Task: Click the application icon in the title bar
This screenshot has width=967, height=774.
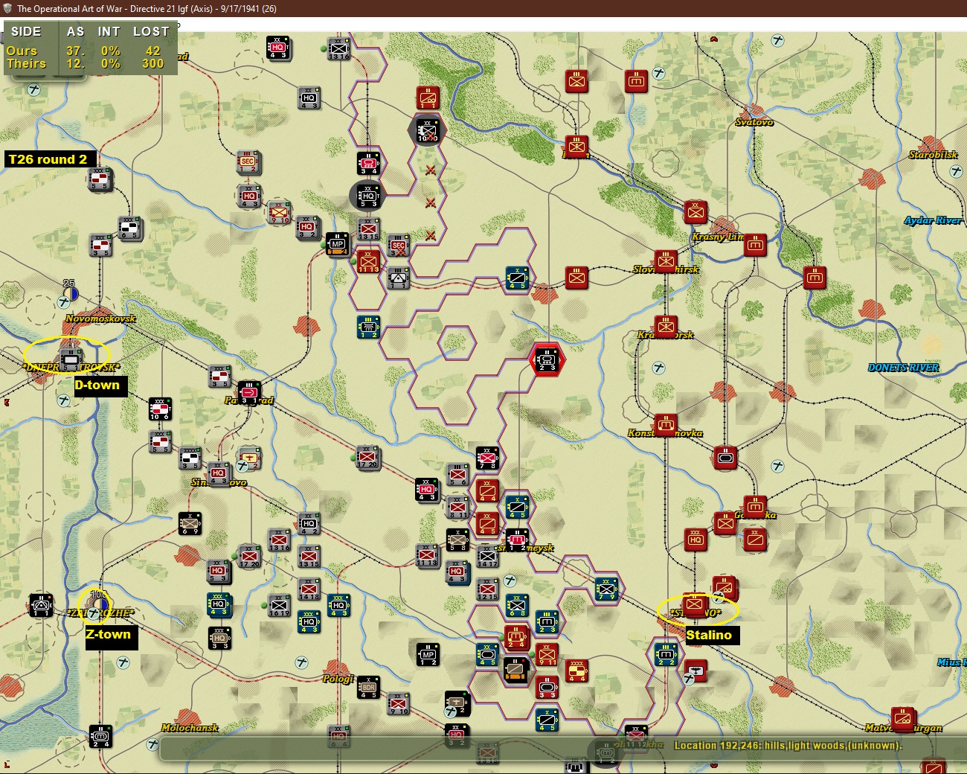Action: pyautogui.click(x=7, y=8)
